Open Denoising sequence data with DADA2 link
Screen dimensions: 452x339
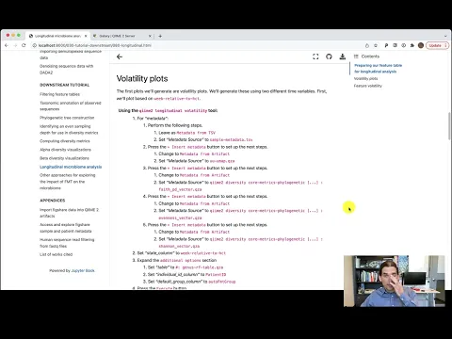(x=66, y=69)
